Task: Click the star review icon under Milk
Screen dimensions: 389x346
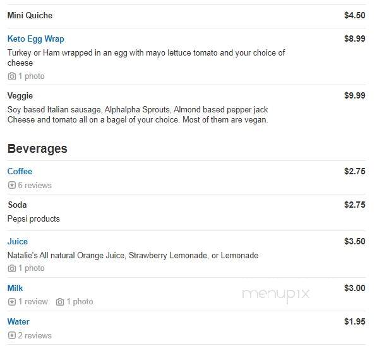Action: click(x=11, y=302)
